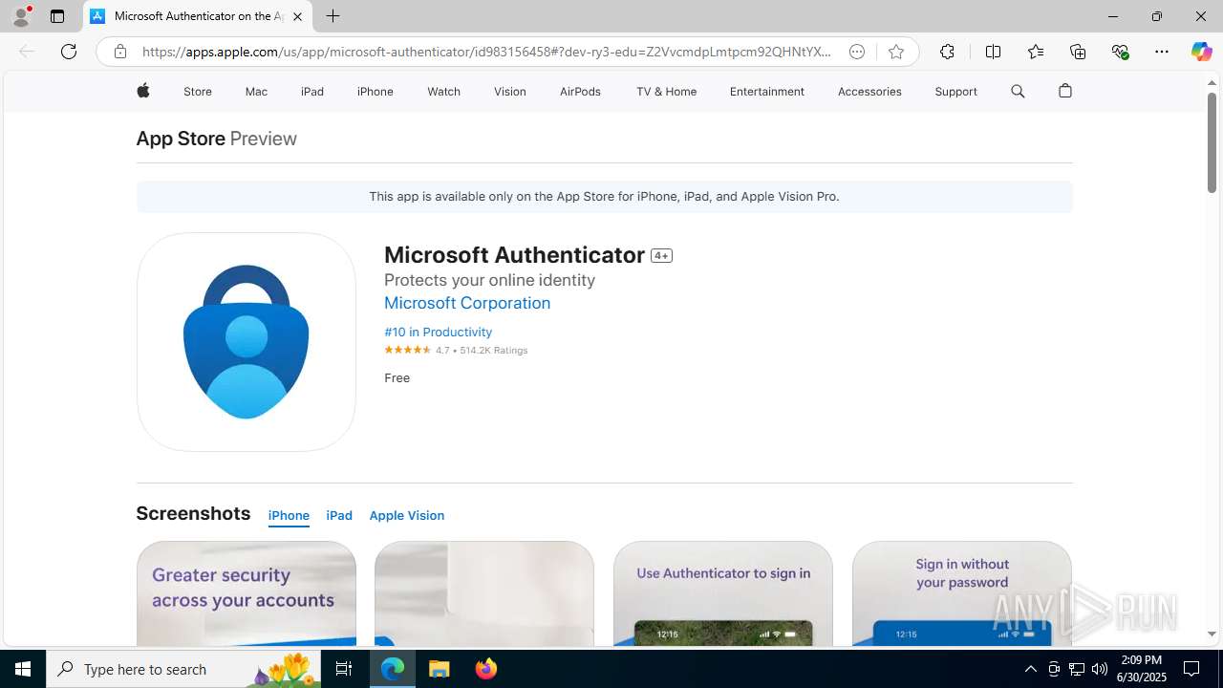Open Edge Extensions puzzle icon
Image resolution: width=1223 pixels, height=688 pixels.
pyautogui.click(x=947, y=52)
